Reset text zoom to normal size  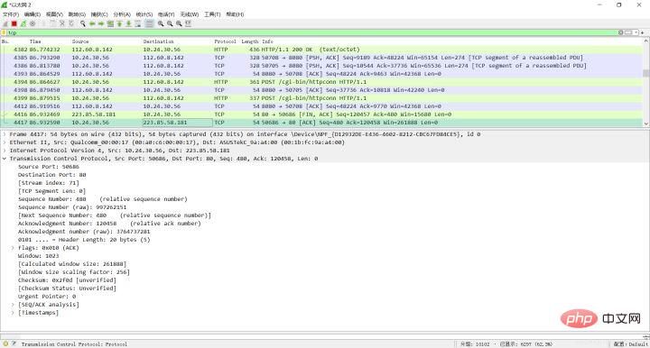tap(179, 23)
